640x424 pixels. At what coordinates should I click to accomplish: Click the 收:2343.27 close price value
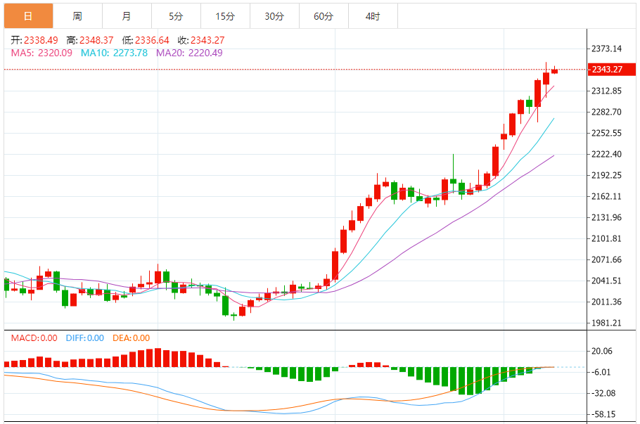coord(201,40)
